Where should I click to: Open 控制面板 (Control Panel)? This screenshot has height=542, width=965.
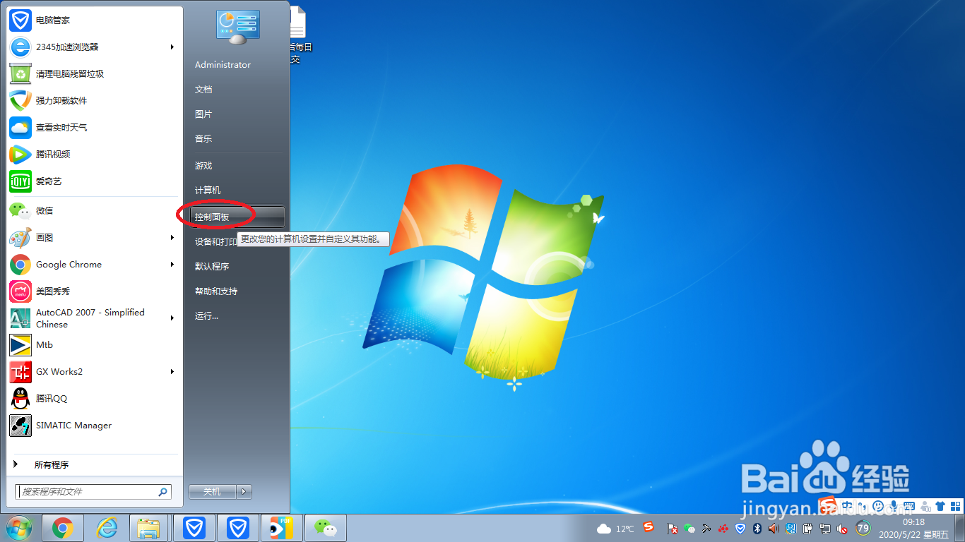(x=237, y=217)
